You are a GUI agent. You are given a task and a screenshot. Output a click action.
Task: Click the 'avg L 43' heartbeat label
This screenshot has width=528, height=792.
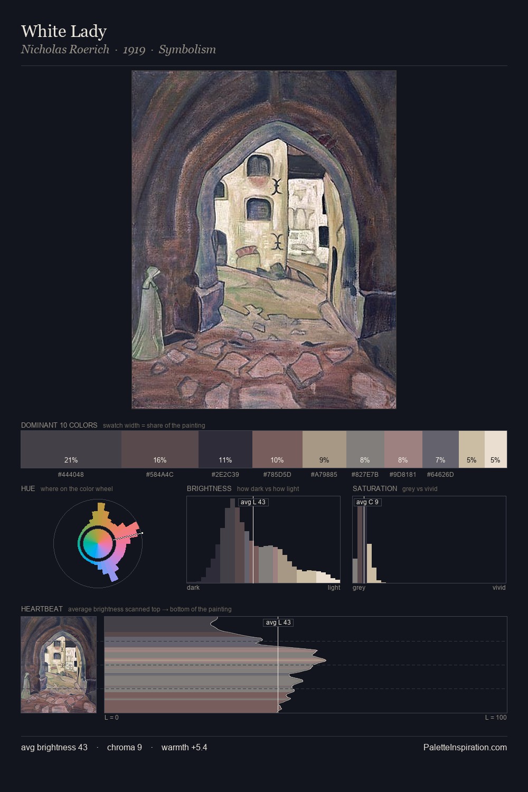coord(278,623)
